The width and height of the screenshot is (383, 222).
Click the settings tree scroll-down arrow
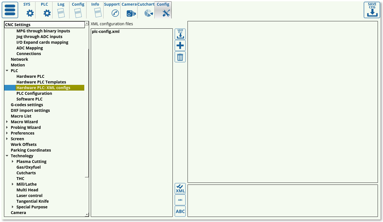pyautogui.click(x=87, y=215)
